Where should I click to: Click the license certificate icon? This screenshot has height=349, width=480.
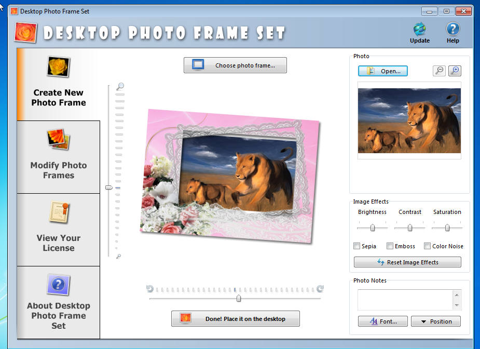[60, 212]
